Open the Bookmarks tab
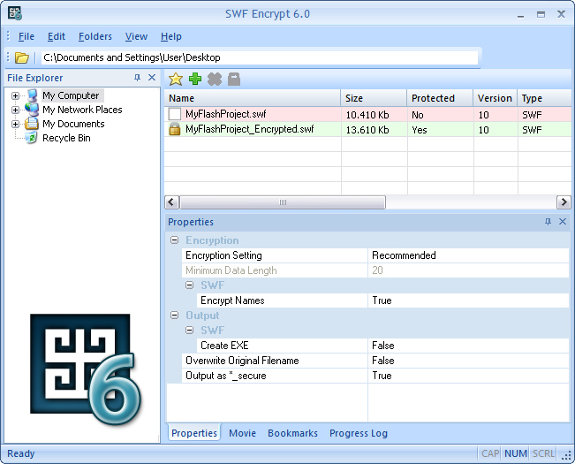Screen dimensions: 575x464 point(291,433)
